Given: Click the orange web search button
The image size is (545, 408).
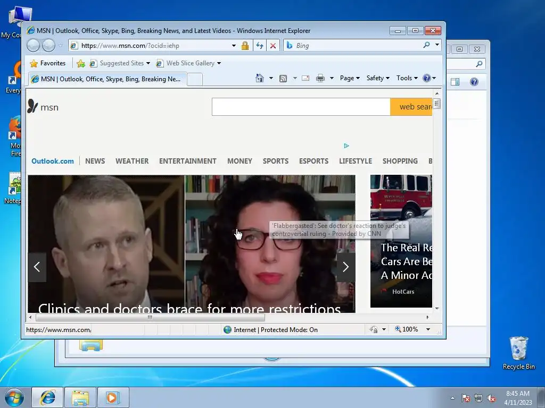Looking at the screenshot, I should (411, 107).
